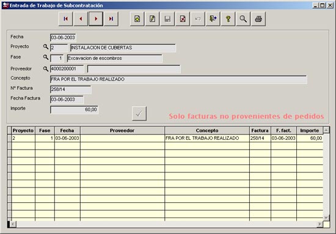336x234 pixels.
Task: Jump to the last record
Action: [111, 19]
